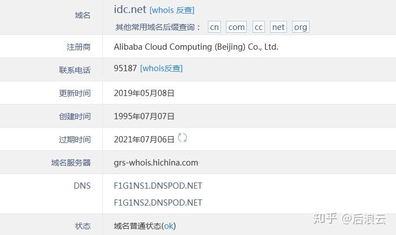The image size is (396, 235).
Task: Click the 2019年05月08日 update date
Action: pos(144,93)
